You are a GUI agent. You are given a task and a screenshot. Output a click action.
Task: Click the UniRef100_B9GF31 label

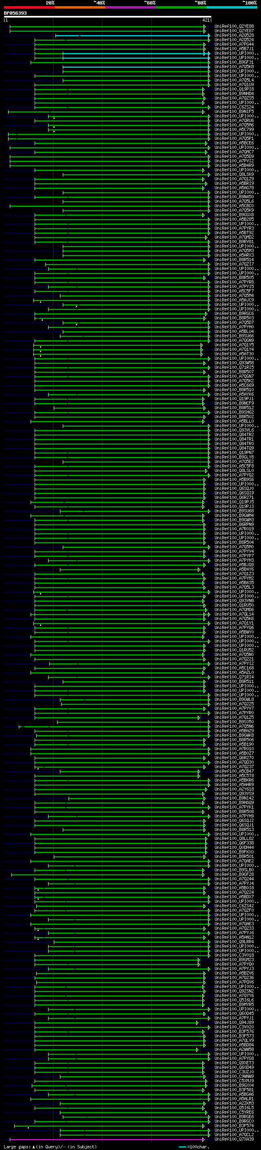(234, 62)
